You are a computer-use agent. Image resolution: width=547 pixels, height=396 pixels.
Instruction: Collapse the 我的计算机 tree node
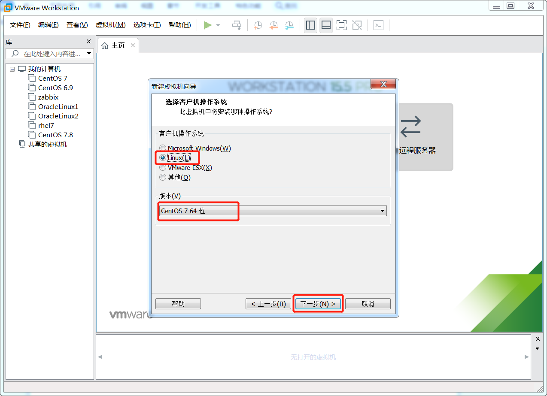tap(12, 69)
